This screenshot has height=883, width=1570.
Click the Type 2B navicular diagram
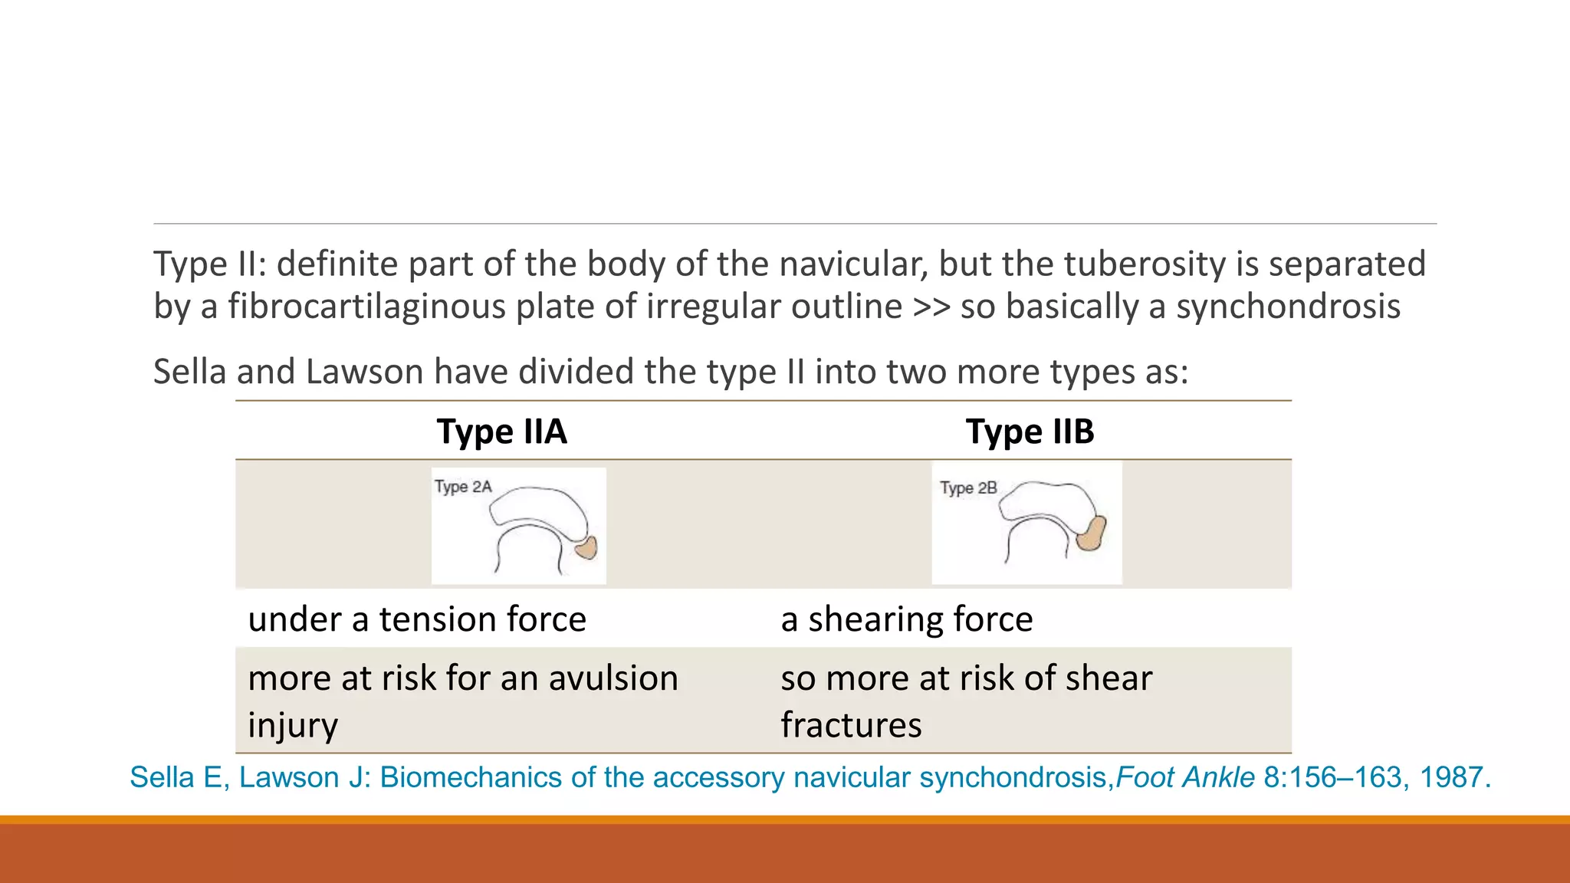[1026, 523]
